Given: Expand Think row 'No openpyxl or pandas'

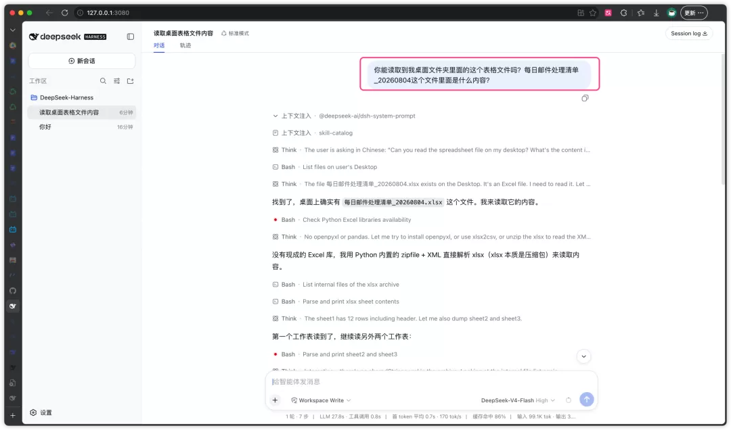Looking at the screenshot, I should [x=431, y=237].
